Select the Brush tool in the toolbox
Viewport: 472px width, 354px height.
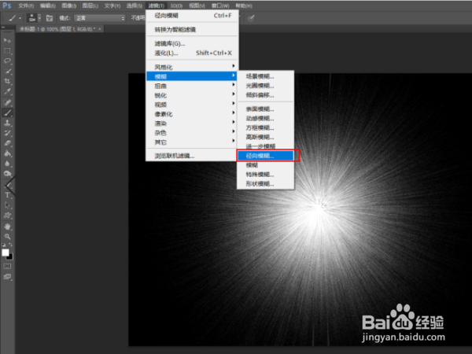(x=7, y=112)
